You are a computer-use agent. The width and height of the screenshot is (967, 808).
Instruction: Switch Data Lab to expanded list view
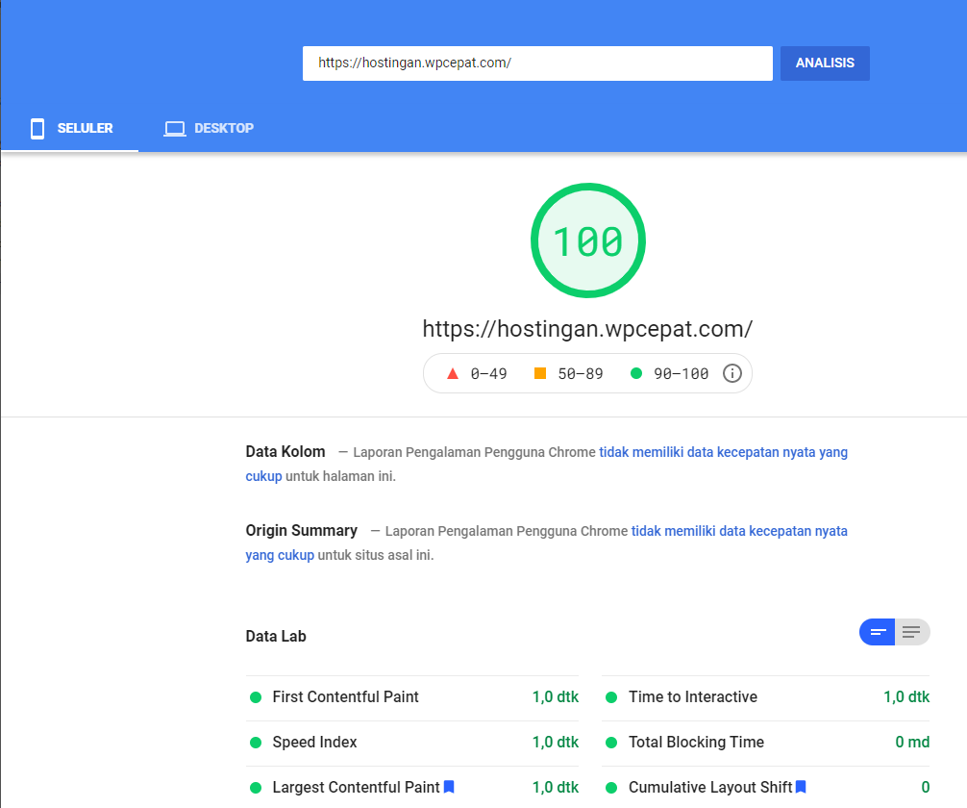912,632
